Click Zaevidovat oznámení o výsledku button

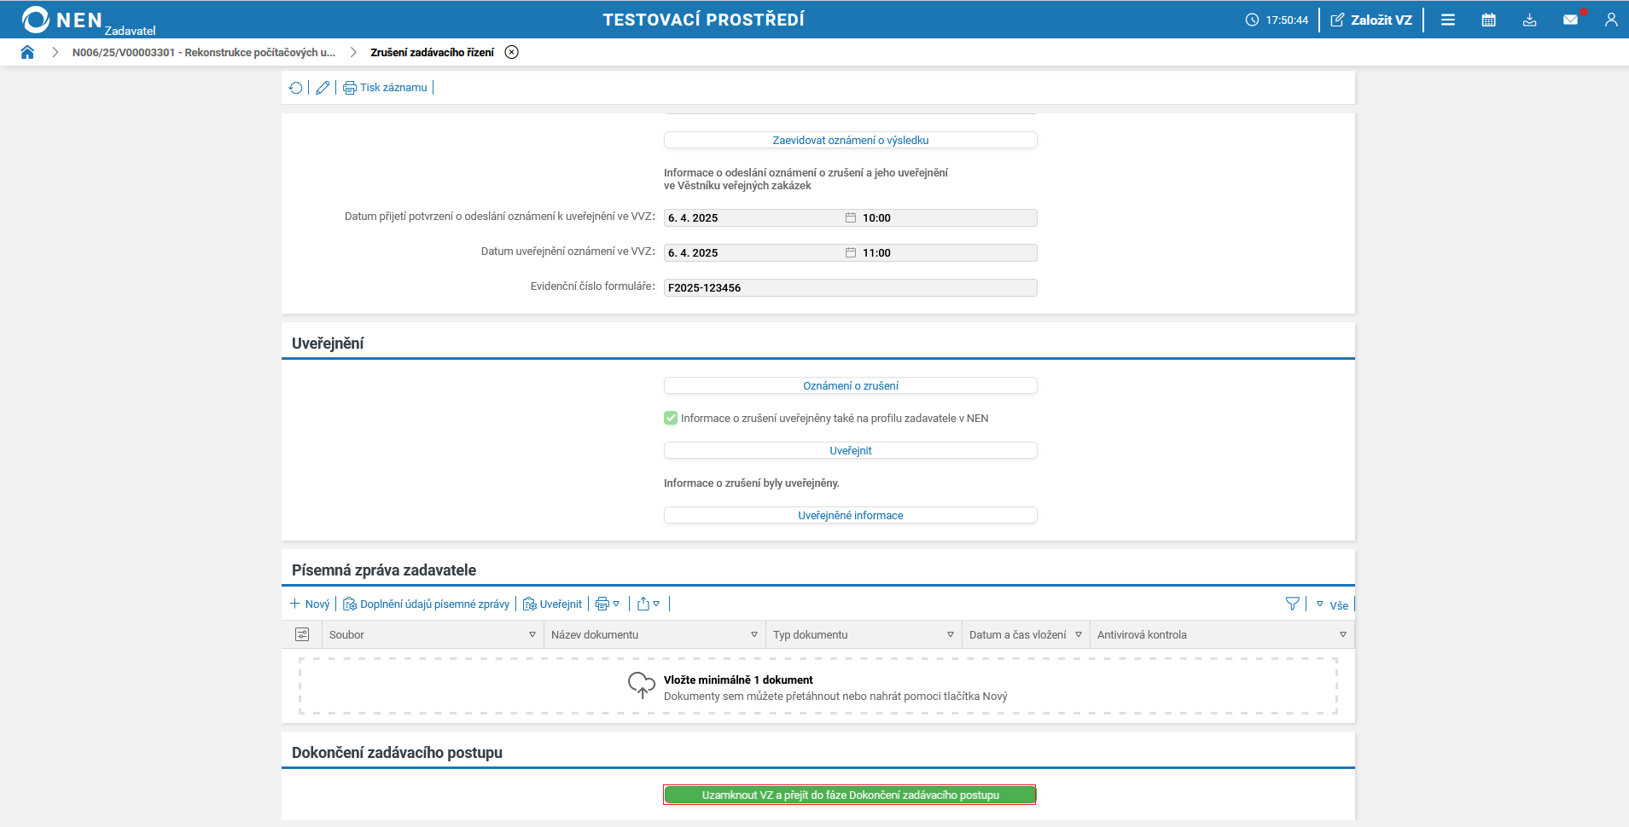[850, 140]
